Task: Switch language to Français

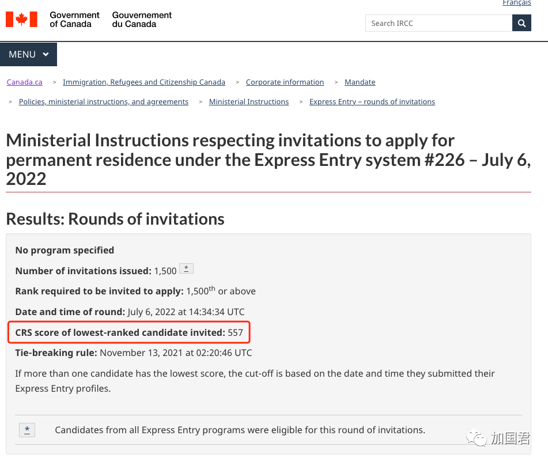Action: point(516,3)
